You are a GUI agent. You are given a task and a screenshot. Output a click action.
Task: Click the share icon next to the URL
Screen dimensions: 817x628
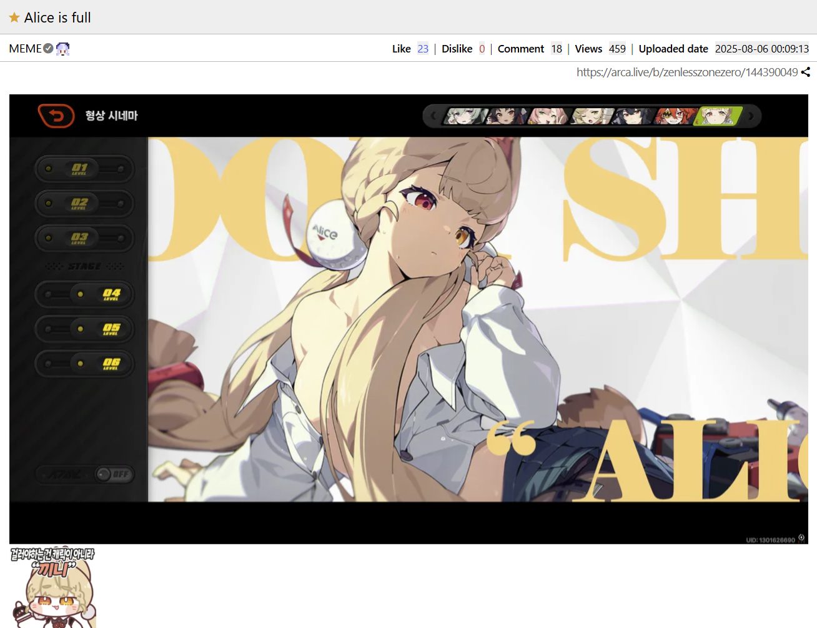[x=806, y=72]
